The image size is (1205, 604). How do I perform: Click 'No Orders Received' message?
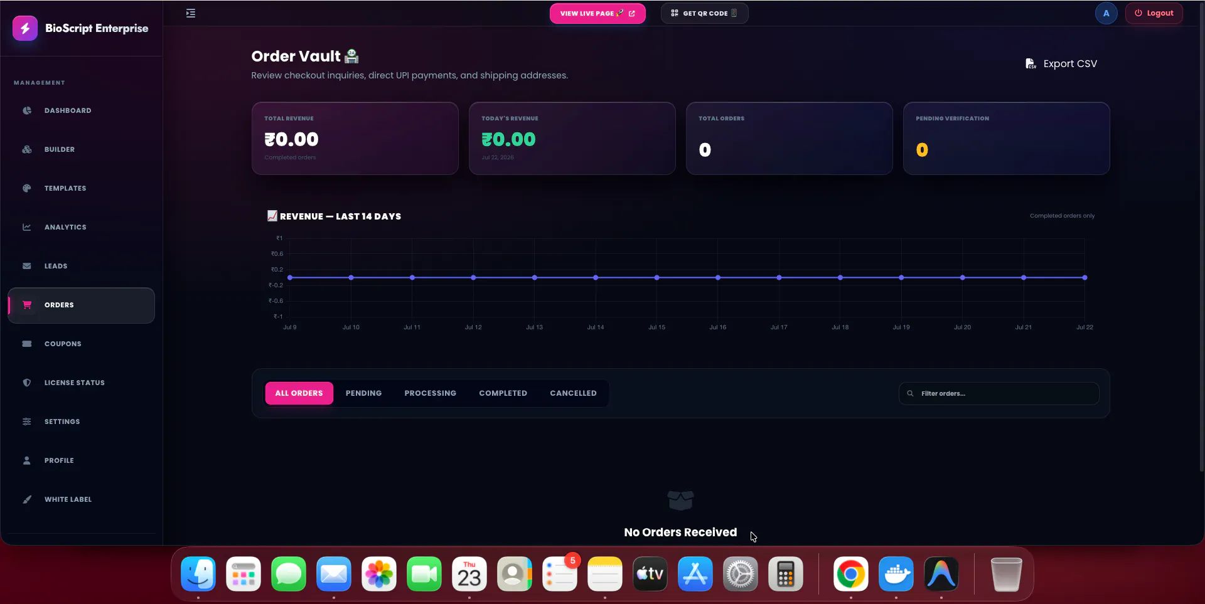(680, 532)
